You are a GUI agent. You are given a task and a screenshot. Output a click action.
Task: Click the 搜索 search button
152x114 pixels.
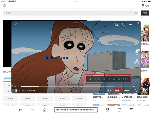pos(145,13)
